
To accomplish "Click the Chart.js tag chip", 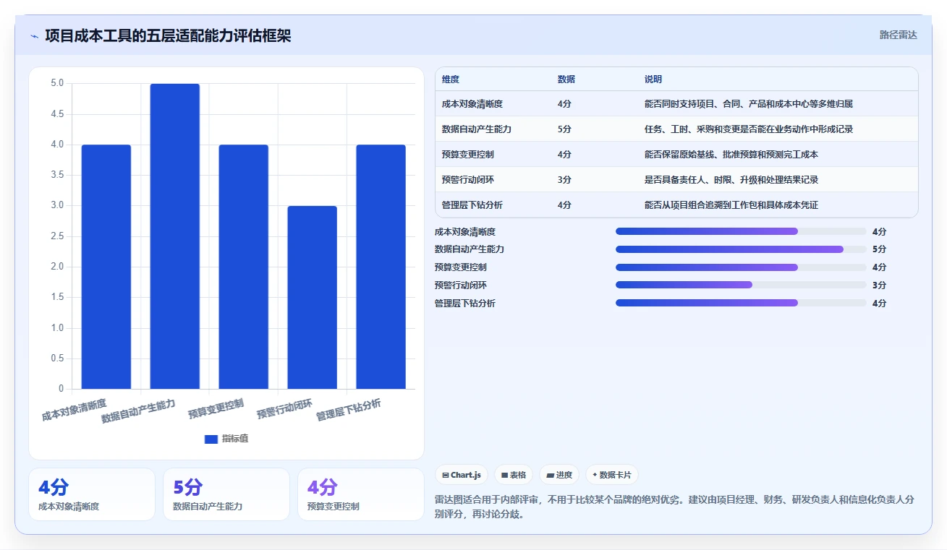I will [x=462, y=475].
